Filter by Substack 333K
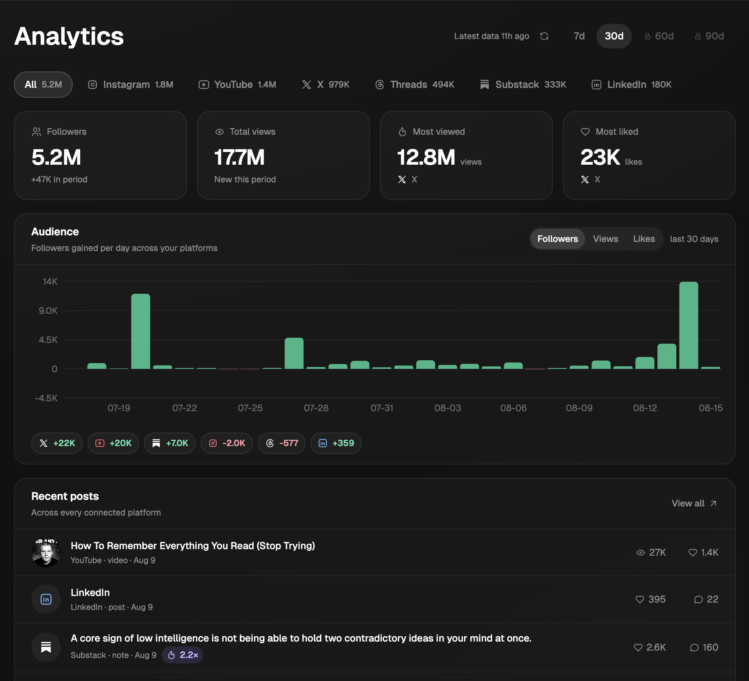749x681 pixels. pos(523,85)
